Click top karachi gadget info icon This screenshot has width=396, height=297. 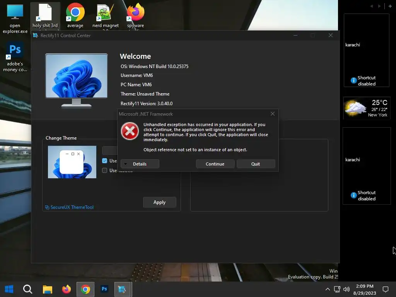tap(353, 80)
